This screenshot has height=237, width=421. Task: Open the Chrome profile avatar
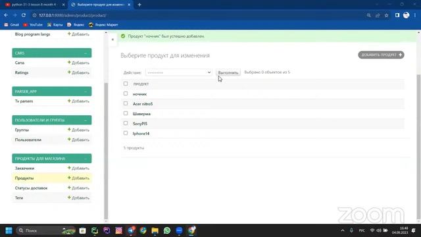[x=407, y=15]
